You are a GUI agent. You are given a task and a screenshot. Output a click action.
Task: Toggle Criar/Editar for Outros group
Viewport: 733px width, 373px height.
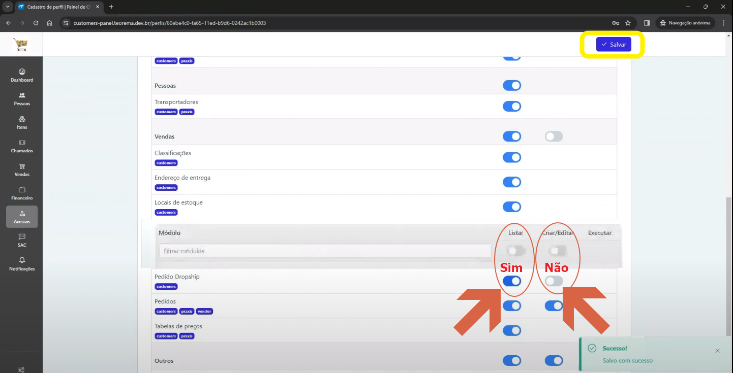(x=554, y=360)
